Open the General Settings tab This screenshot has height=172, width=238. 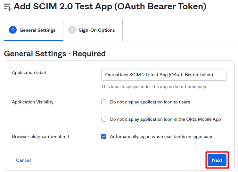[34, 30]
